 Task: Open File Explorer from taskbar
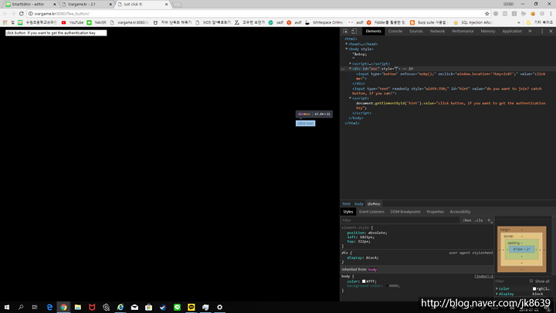pyautogui.click(x=78, y=307)
